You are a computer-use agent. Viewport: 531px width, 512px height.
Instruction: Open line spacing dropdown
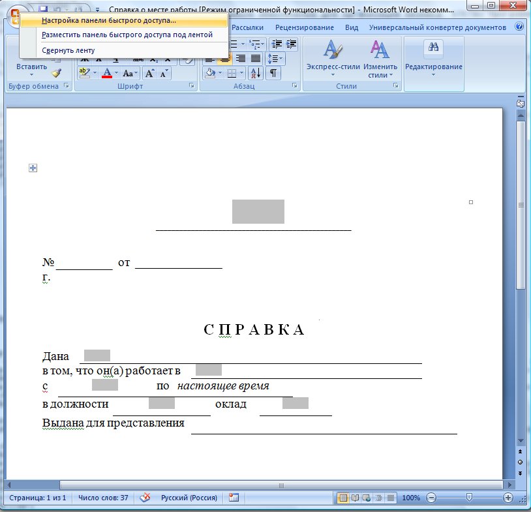coord(275,59)
